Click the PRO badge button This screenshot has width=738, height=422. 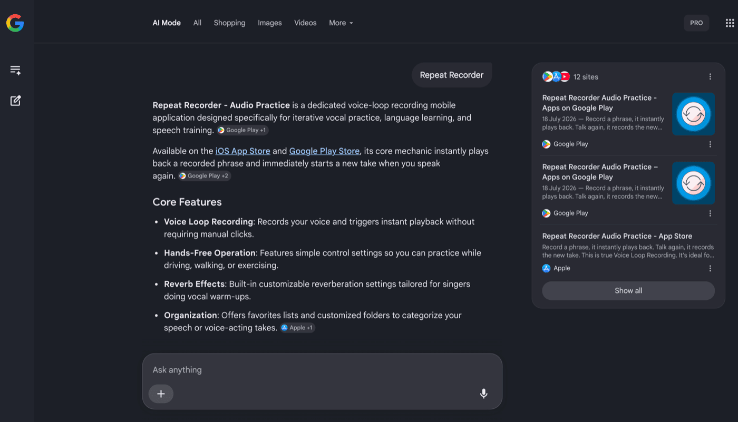click(696, 23)
